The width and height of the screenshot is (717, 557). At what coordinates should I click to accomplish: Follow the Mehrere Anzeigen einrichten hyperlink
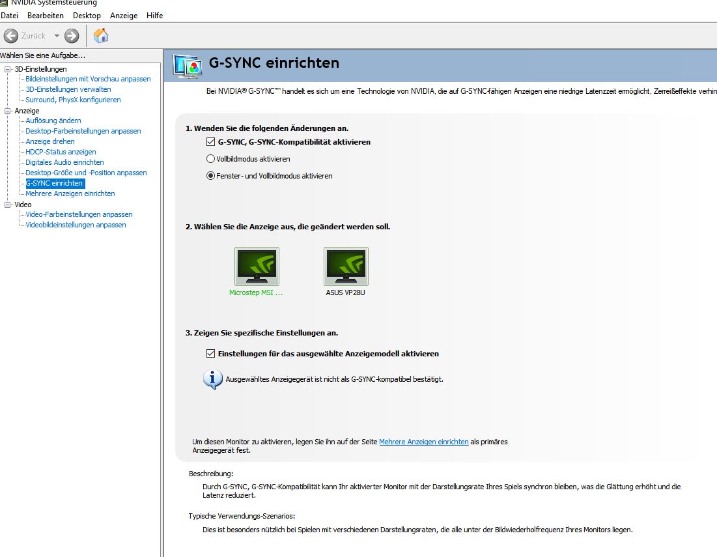click(423, 442)
